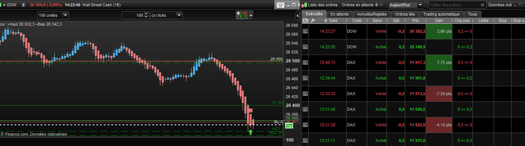Select price cell 11 901,8

tap(416, 78)
